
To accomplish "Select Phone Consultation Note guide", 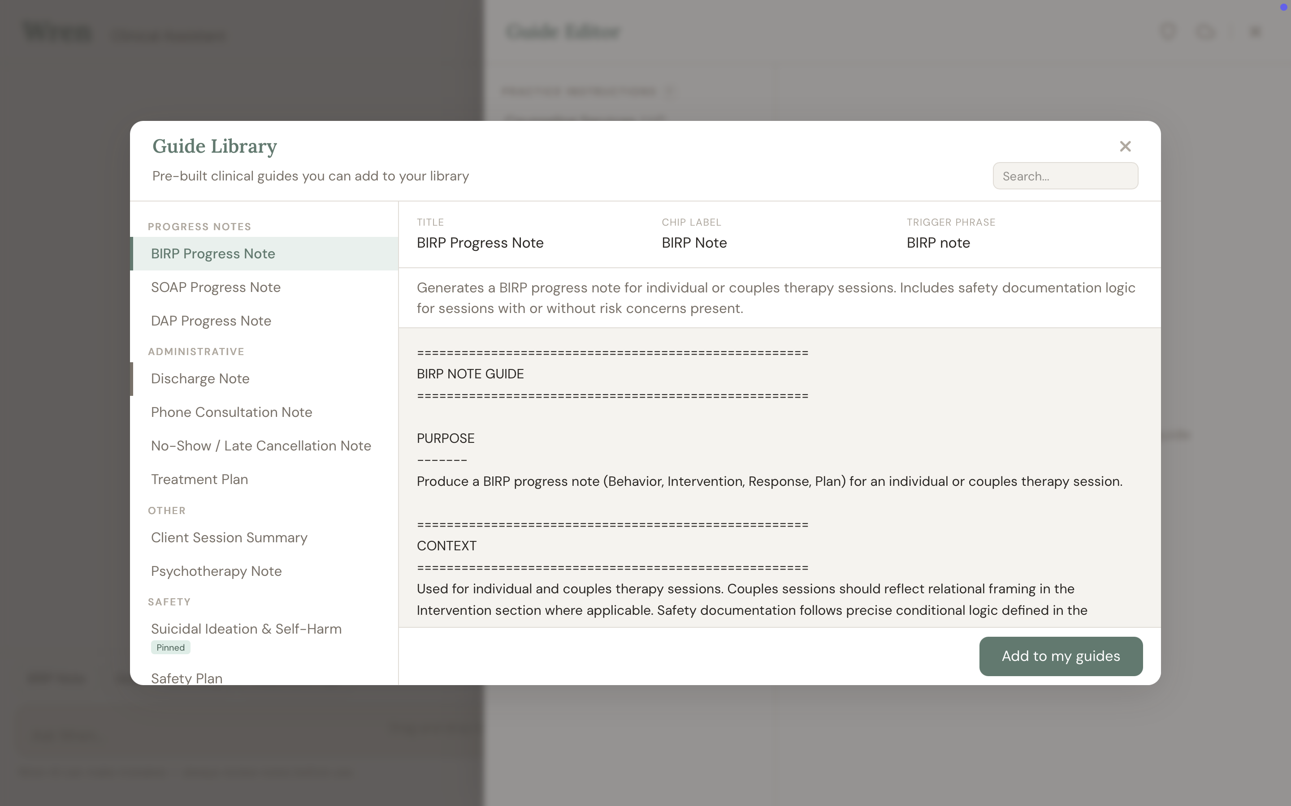I will 231,412.
